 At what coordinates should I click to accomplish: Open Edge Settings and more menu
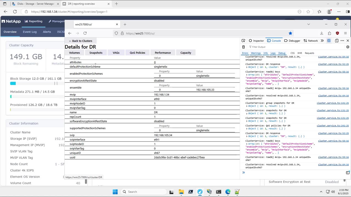[x=339, y=11]
